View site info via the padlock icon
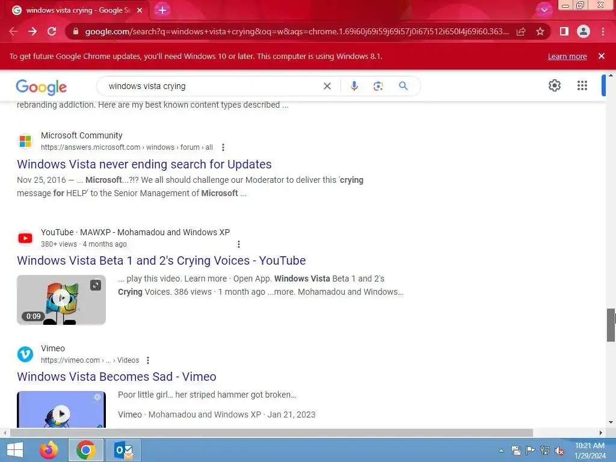 pyautogui.click(x=76, y=31)
